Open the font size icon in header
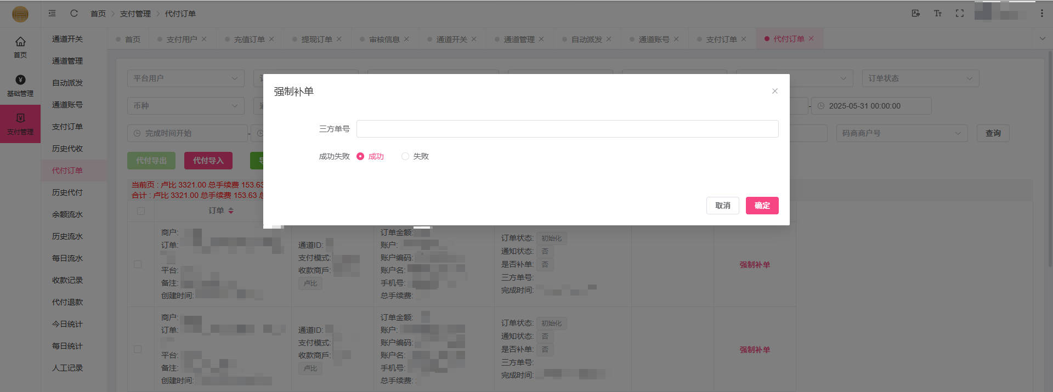 coord(938,13)
